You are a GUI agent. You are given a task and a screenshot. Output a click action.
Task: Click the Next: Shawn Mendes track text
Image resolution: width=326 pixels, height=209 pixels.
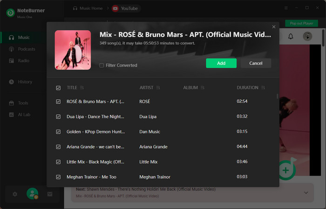146,189
